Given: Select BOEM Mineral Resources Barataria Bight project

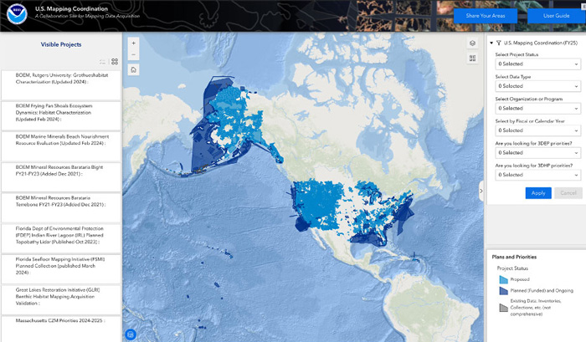Looking at the screenshot, I should tap(61, 177).
